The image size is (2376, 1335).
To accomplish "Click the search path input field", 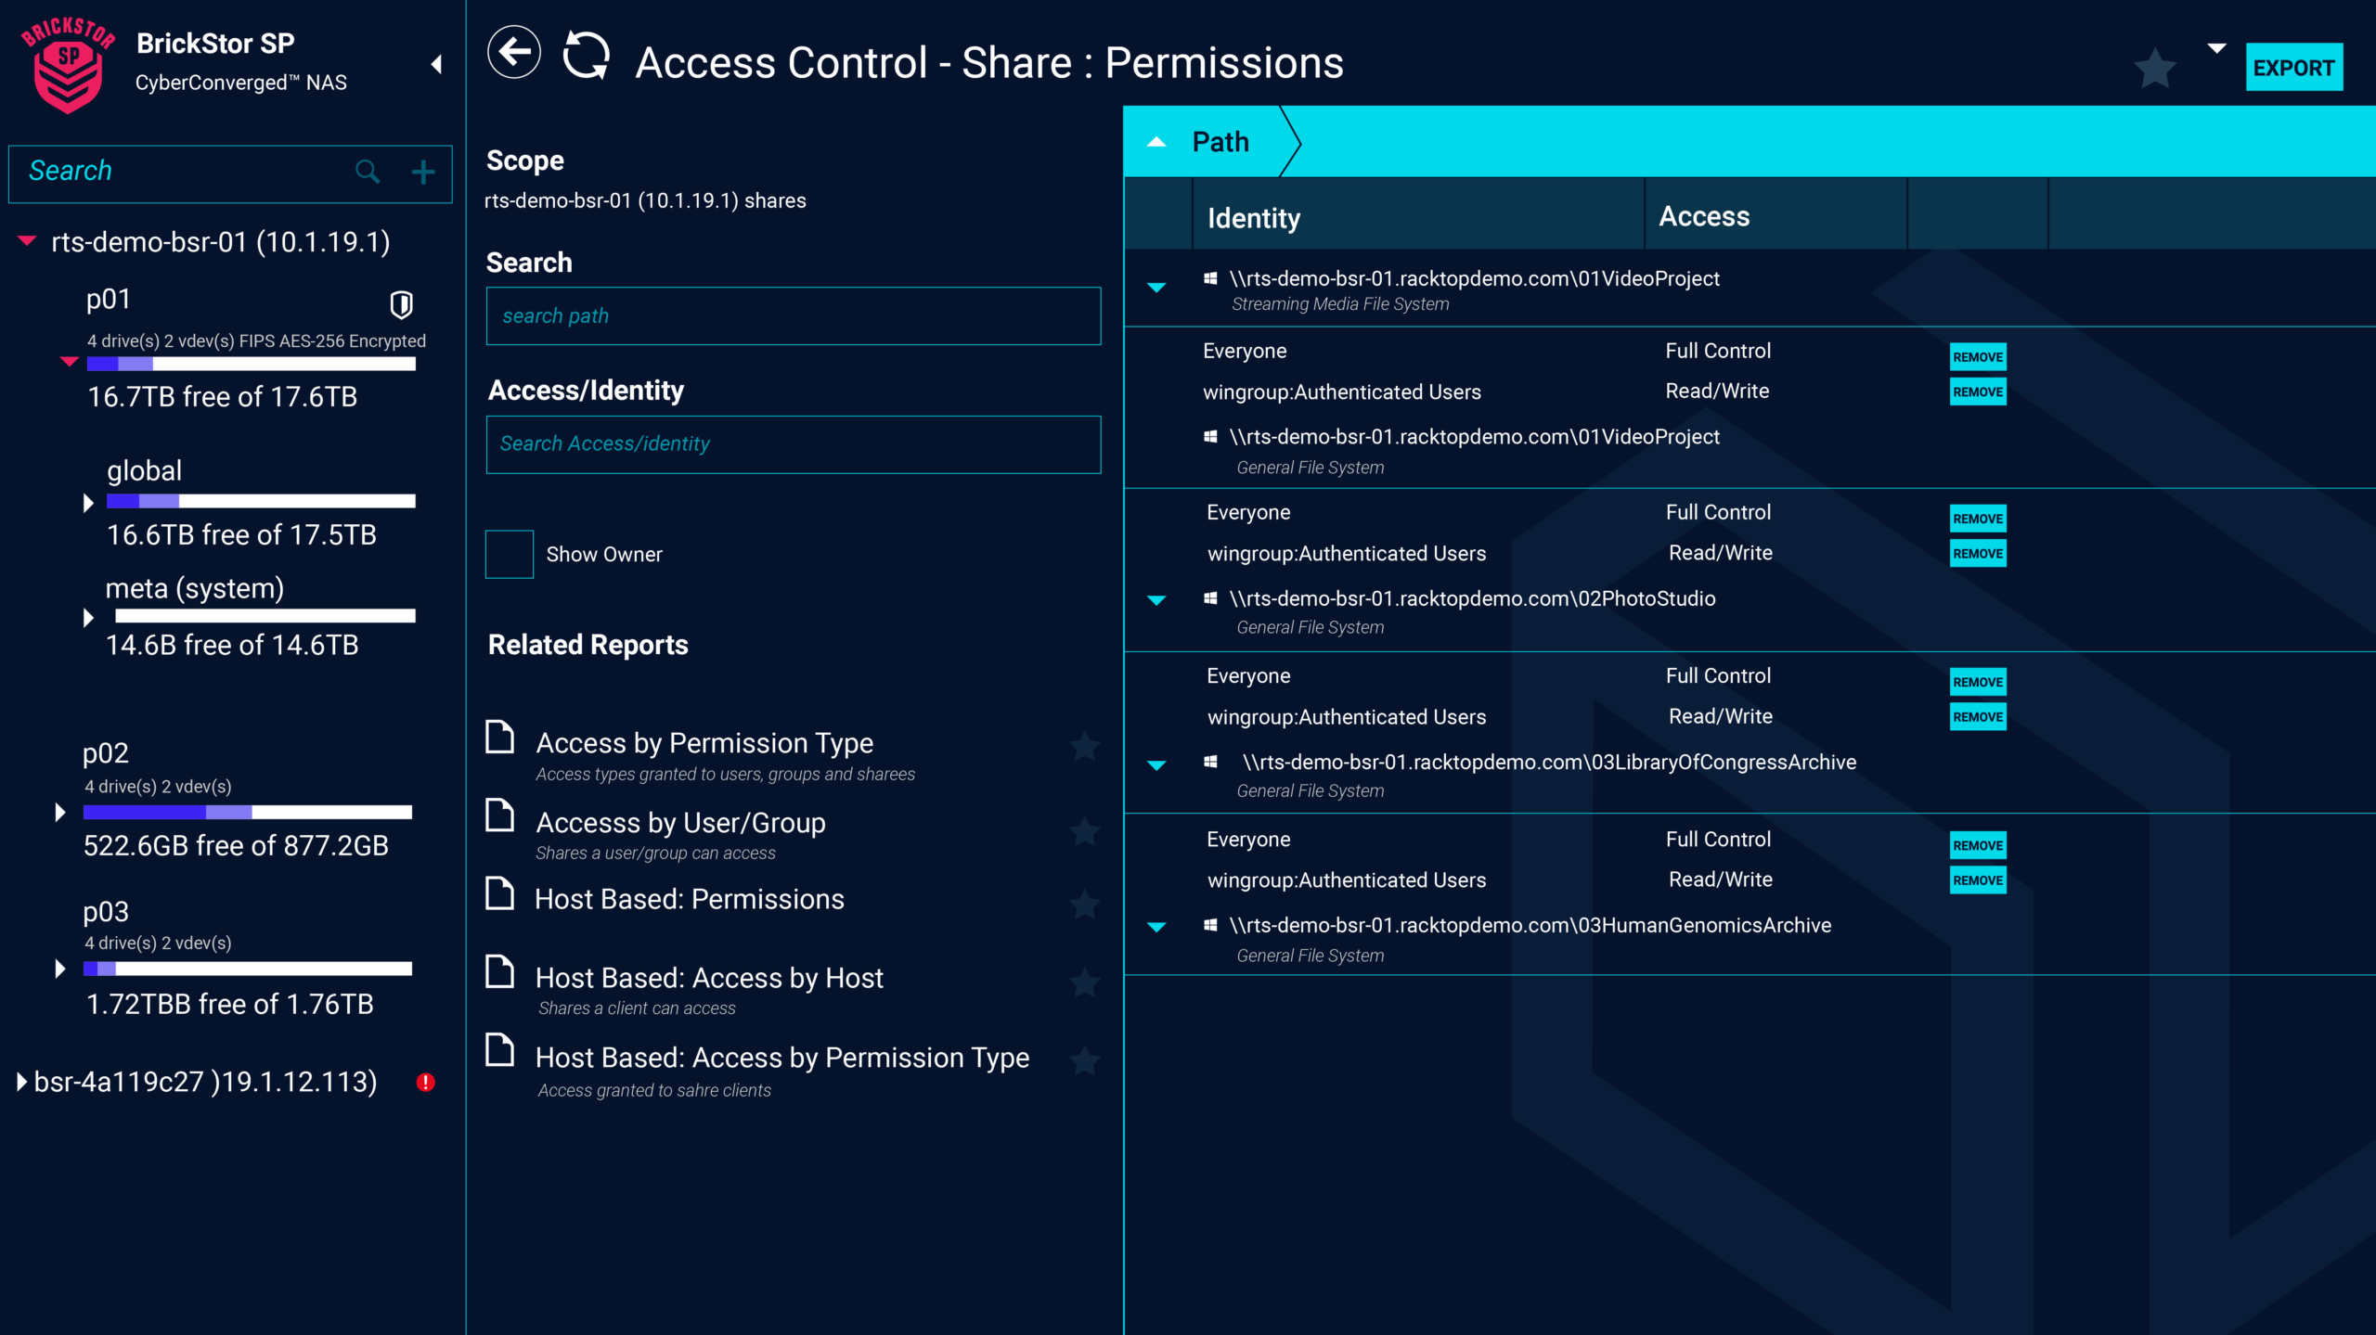I will pyautogui.click(x=794, y=316).
